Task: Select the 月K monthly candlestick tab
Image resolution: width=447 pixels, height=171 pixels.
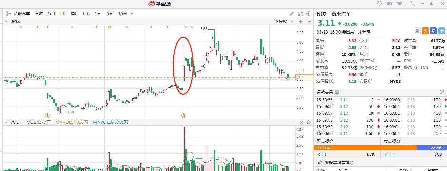Action: click(86, 14)
